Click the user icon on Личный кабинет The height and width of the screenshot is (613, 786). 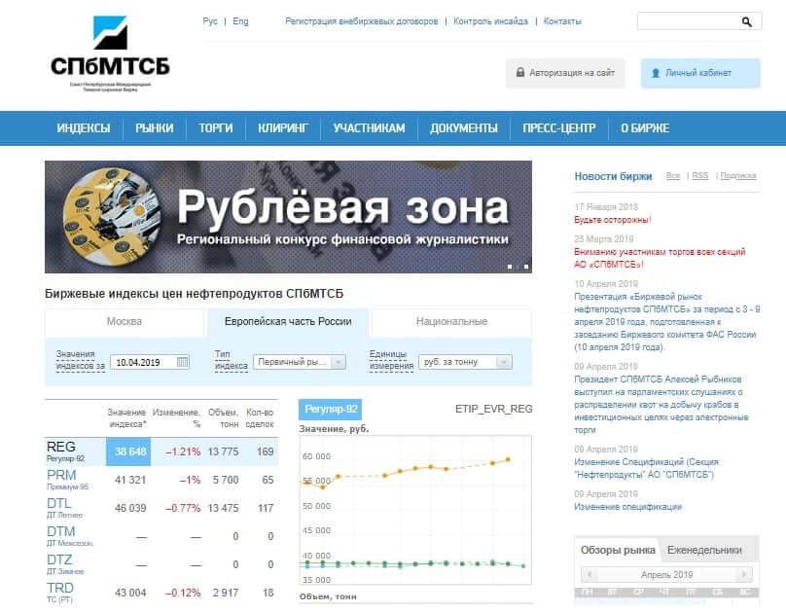click(656, 73)
